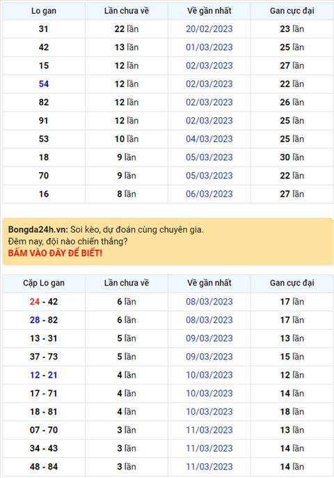Click '8 lần' in row 16
This screenshot has width=334, height=478.
click(127, 194)
